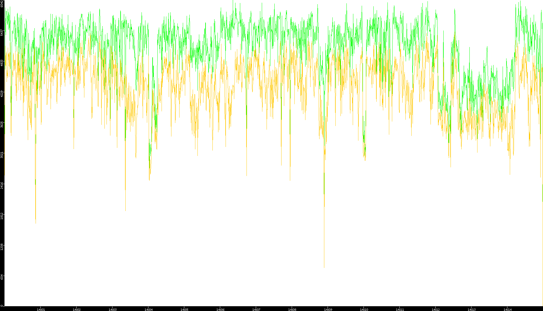This screenshot has width=543, height=311.
Task: Click the 1208 vertical axis value
Action: tap(2, 247)
